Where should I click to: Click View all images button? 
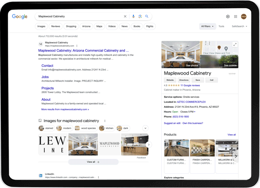point(93,162)
